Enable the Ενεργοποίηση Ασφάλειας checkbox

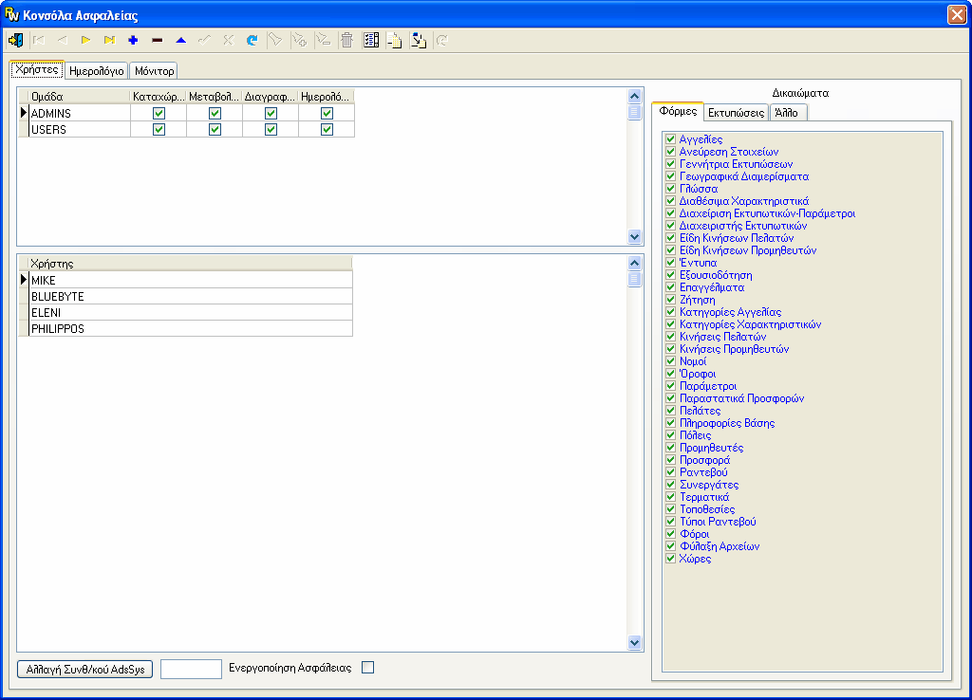[x=367, y=667]
